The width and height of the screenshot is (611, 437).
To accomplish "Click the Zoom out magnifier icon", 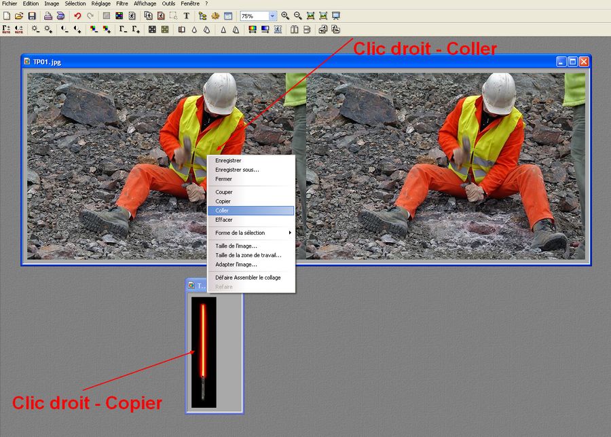I will (297, 16).
